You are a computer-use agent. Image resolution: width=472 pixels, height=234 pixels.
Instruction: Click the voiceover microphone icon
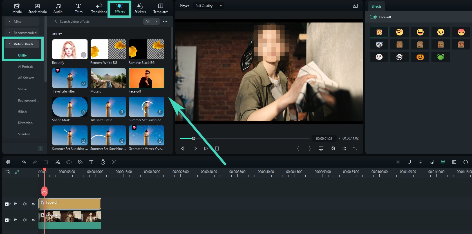(x=420, y=162)
